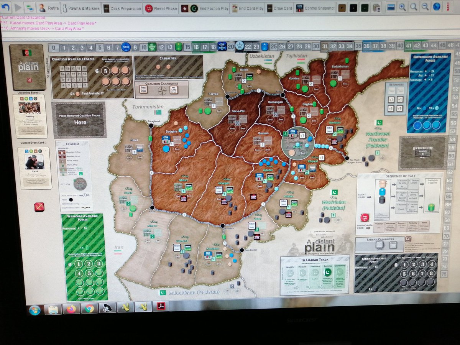Click the zoom in magnifier

coord(402,7)
